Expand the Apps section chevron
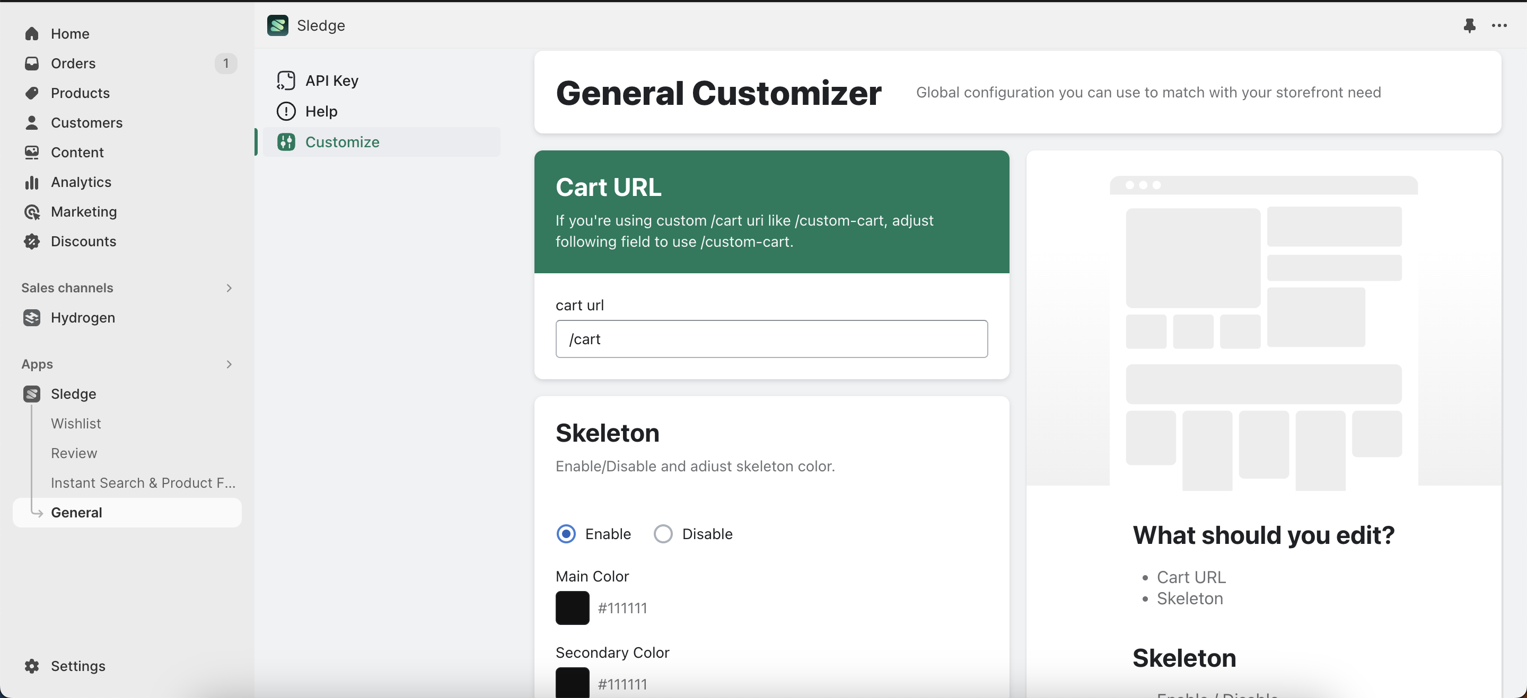The image size is (1527, 698). 229,365
